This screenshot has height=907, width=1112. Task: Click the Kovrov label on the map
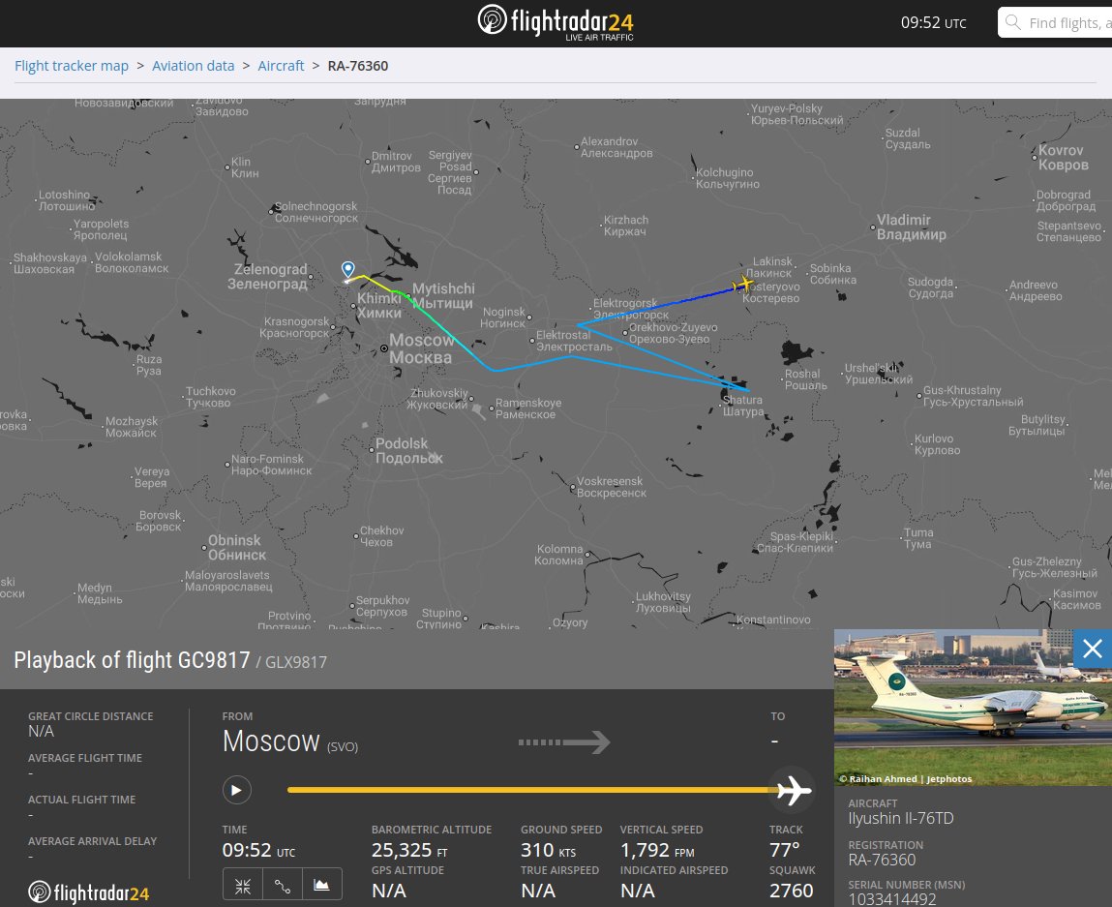(x=1063, y=158)
